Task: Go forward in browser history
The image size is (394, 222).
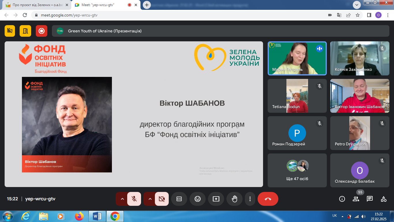Action: click(x=16, y=15)
